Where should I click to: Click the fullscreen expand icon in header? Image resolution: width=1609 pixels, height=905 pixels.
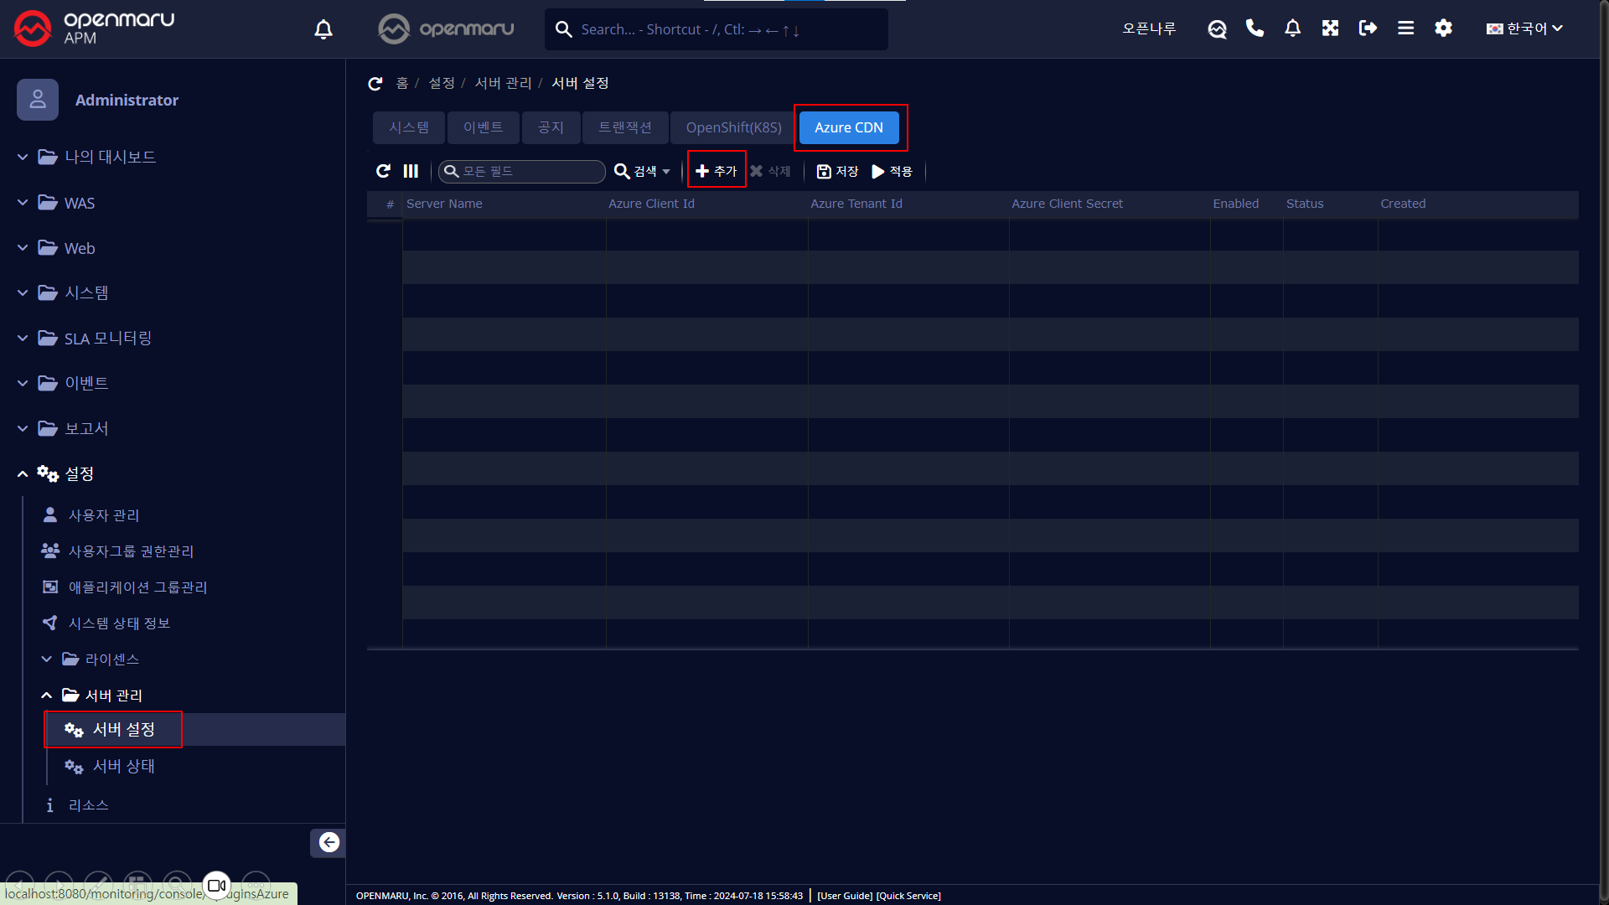click(1330, 28)
